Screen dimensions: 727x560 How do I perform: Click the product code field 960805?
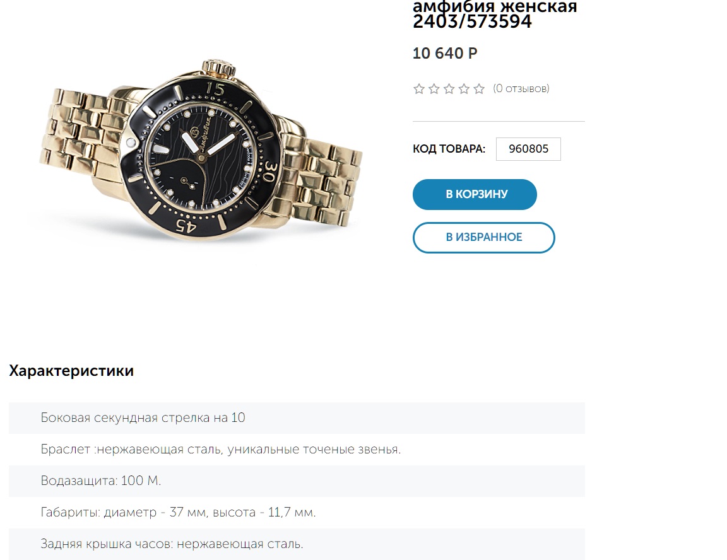click(x=528, y=149)
